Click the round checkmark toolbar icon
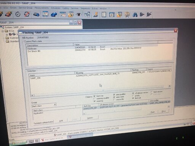 click(x=18, y=14)
